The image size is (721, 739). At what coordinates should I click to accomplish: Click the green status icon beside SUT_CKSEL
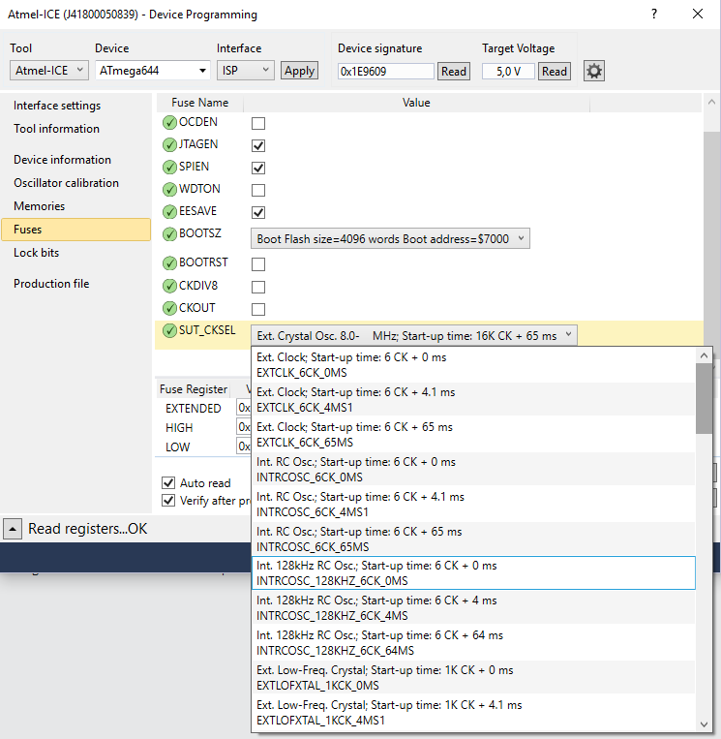(169, 330)
